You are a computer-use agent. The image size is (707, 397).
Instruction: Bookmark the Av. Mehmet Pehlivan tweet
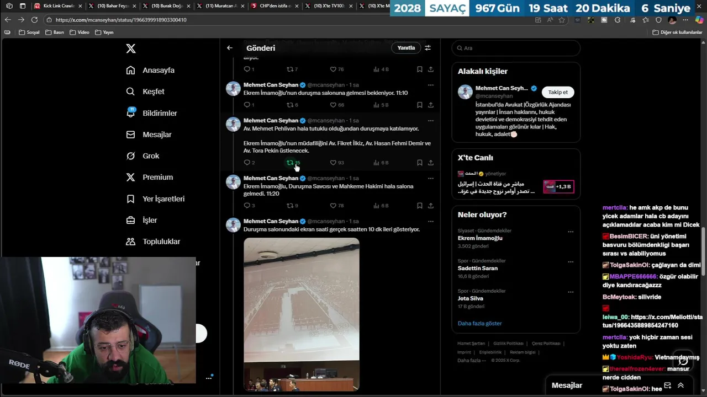click(x=420, y=163)
